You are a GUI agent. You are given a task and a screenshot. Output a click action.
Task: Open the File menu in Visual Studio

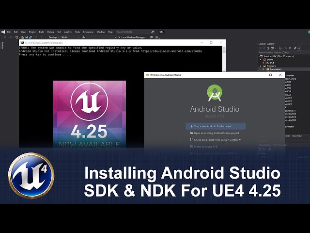(x=9, y=32)
